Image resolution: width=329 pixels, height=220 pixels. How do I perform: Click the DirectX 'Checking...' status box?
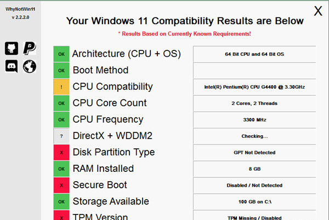[254, 136]
